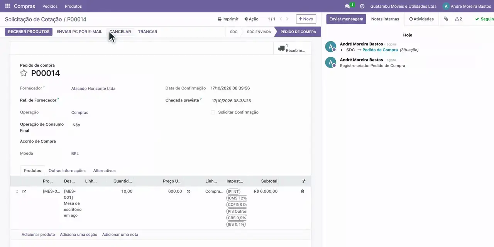Click Adiciona uma seção link

(x=78, y=235)
